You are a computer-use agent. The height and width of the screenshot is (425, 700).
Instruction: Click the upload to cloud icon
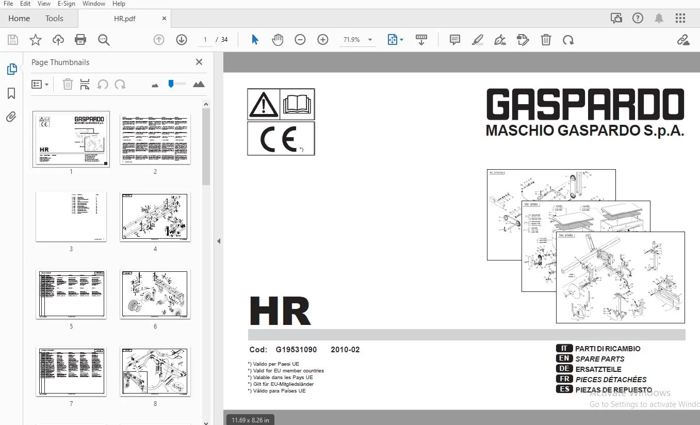tap(58, 40)
